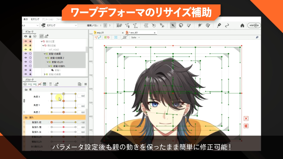Image resolution: width=283 pixels, height=159 pixels.
Task: Toggle lock circle on 前髪1の曲面 row
Action: [30, 54]
